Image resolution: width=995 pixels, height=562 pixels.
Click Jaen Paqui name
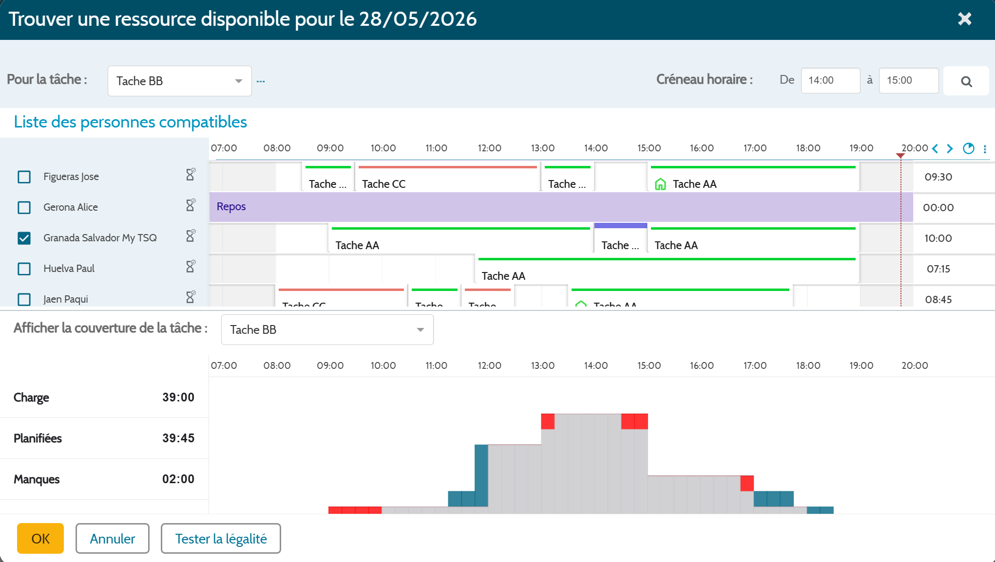click(x=66, y=299)
